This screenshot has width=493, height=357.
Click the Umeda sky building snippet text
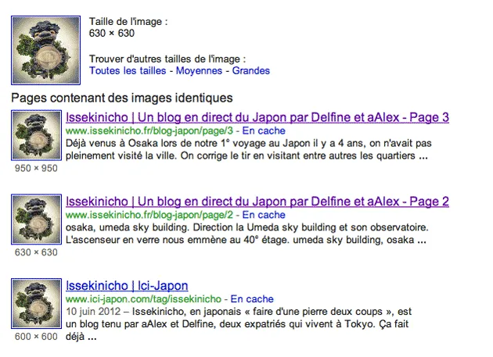(246, 234)
